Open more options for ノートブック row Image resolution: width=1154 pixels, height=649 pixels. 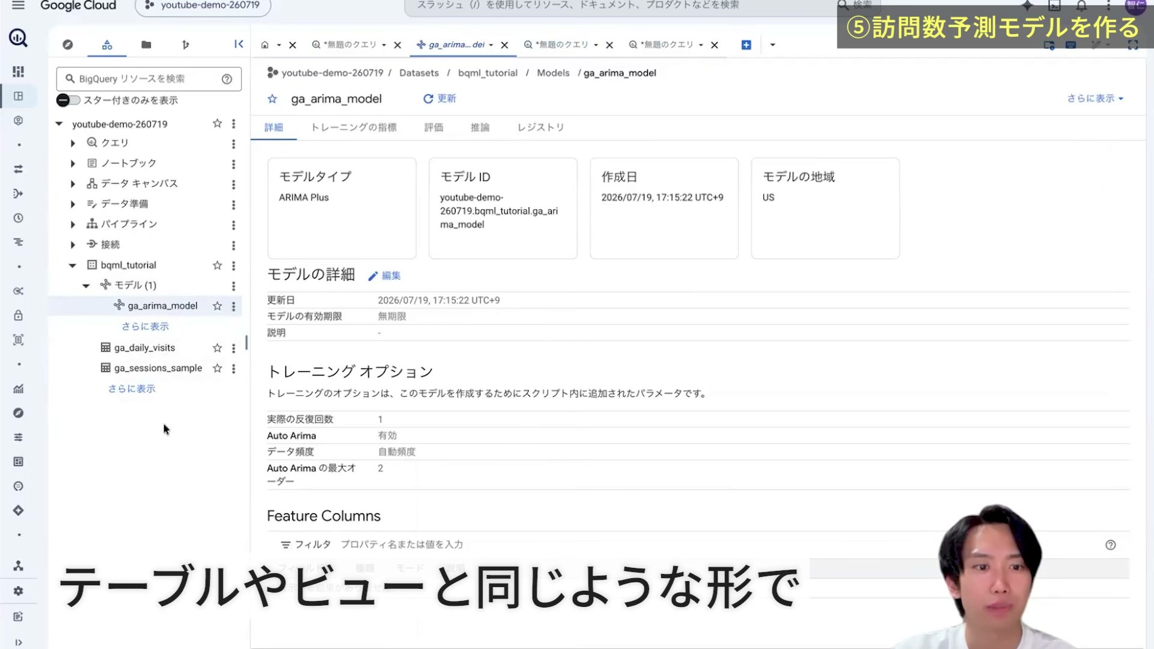click(x=234, y=163)
